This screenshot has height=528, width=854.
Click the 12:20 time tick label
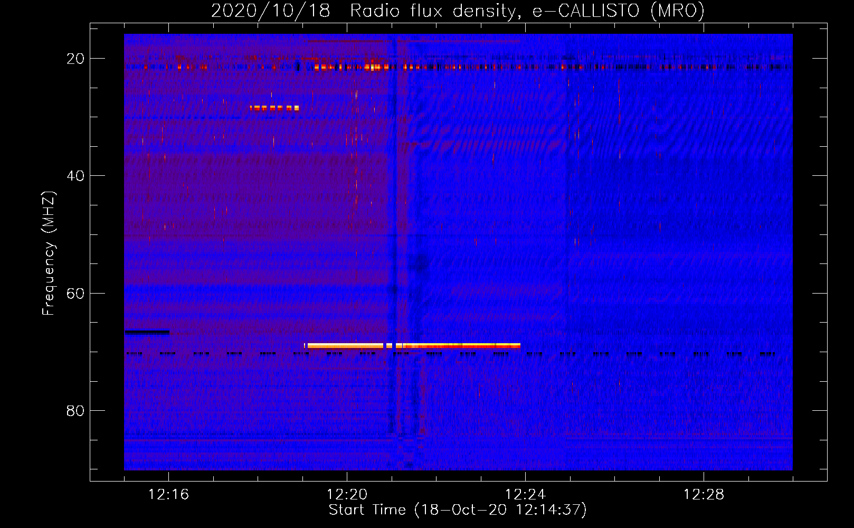click(x=347, y=495)
